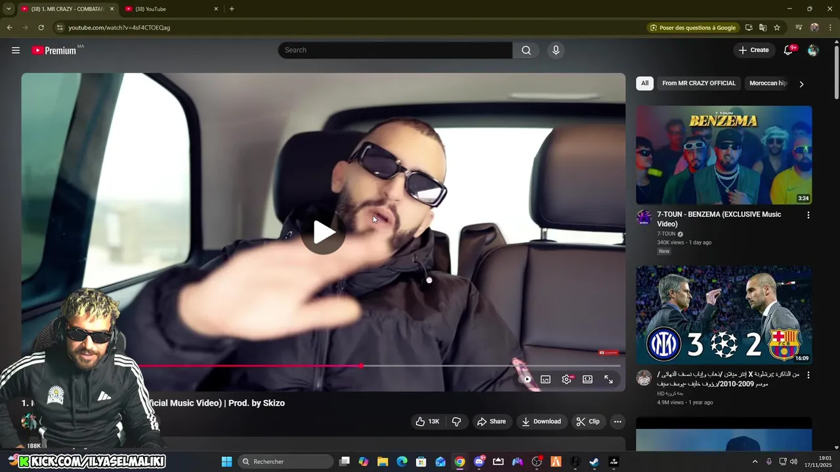Switch player to theater mode

point(587,380)
